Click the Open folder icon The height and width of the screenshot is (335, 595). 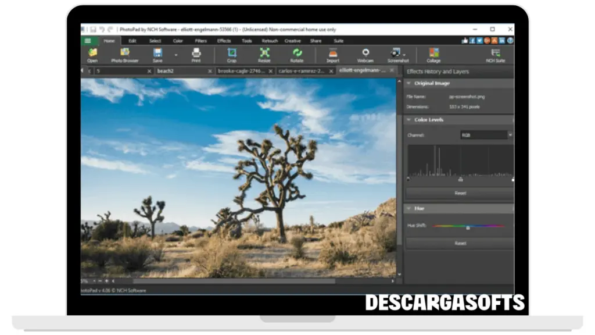[92, 54]
